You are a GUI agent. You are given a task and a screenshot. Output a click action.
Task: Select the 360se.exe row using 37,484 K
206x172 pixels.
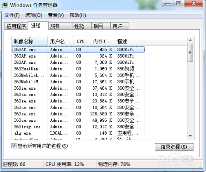pos(78,88)
